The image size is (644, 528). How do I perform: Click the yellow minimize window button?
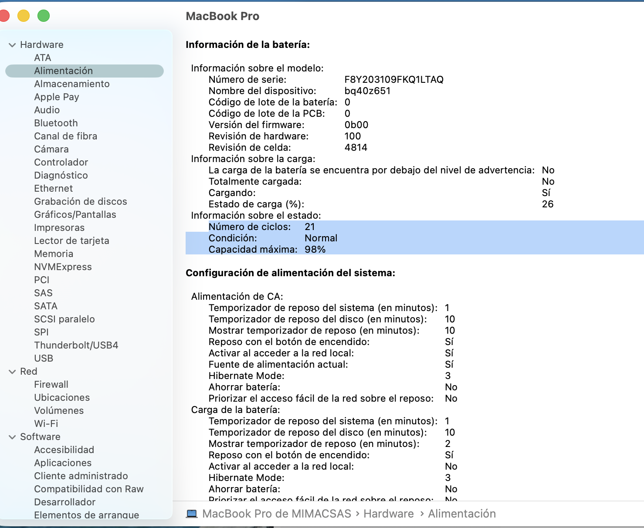click(x=24, y=16)
